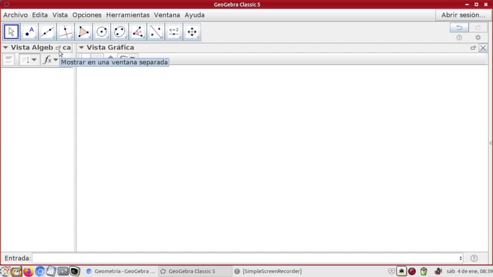
Task: Select the Perpendicular Line tool
Action: coord(65,32)
